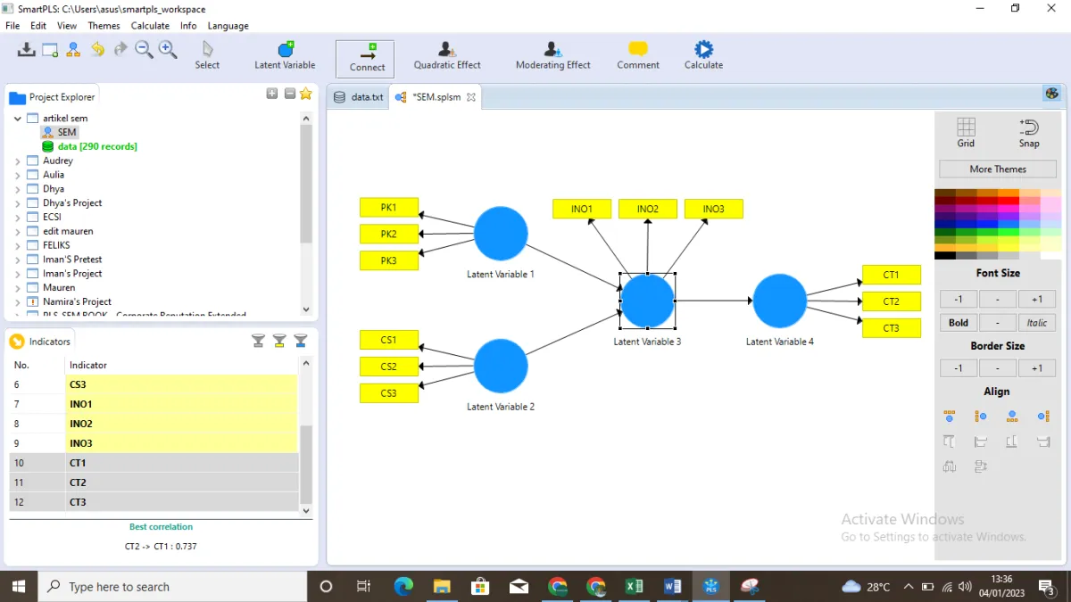
Task: Decrease Font Size with the -1 button
Action: tap(959, 300)
